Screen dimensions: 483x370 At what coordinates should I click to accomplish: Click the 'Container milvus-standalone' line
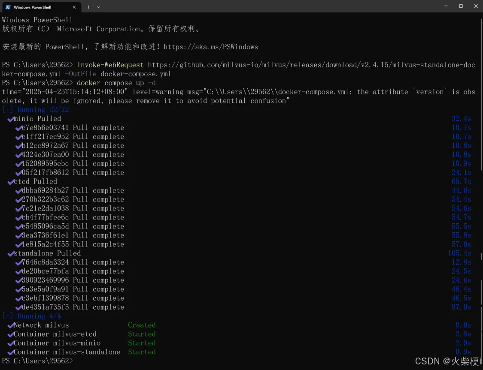pyautogui.click(x=64, y=352)
